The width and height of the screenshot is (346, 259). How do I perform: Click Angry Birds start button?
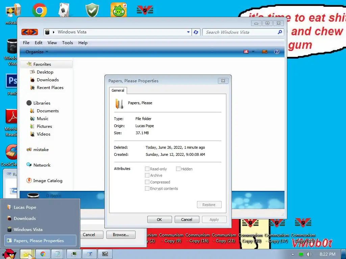pos(9,254)
